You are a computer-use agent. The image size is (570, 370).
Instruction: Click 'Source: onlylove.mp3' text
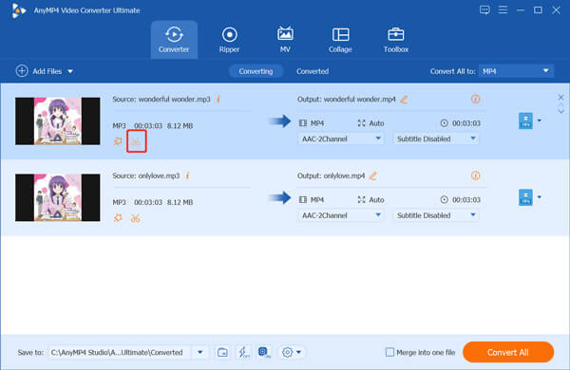146,176
